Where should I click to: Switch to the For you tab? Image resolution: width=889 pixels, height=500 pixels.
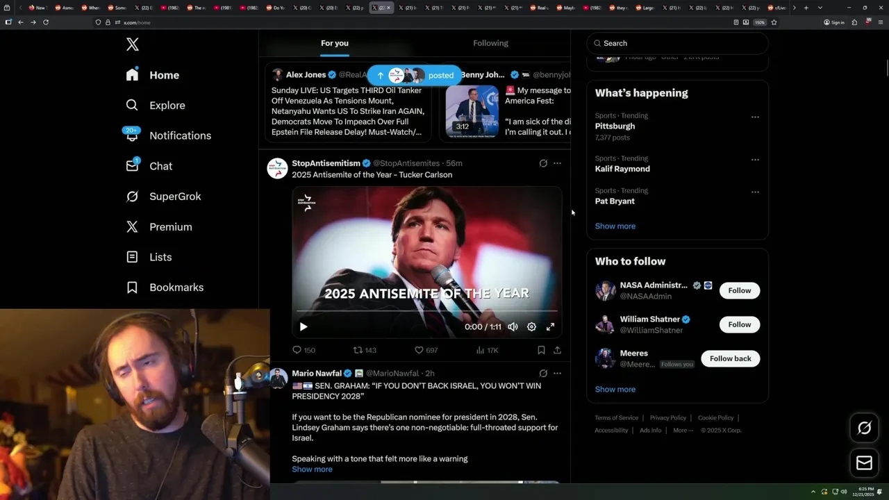click(334, 43)
